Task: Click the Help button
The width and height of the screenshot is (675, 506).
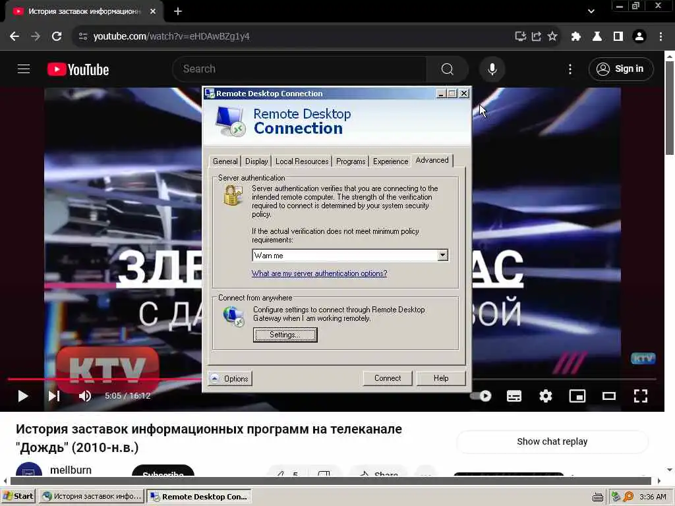Action: pyautogui.click(x=441, y=378)
